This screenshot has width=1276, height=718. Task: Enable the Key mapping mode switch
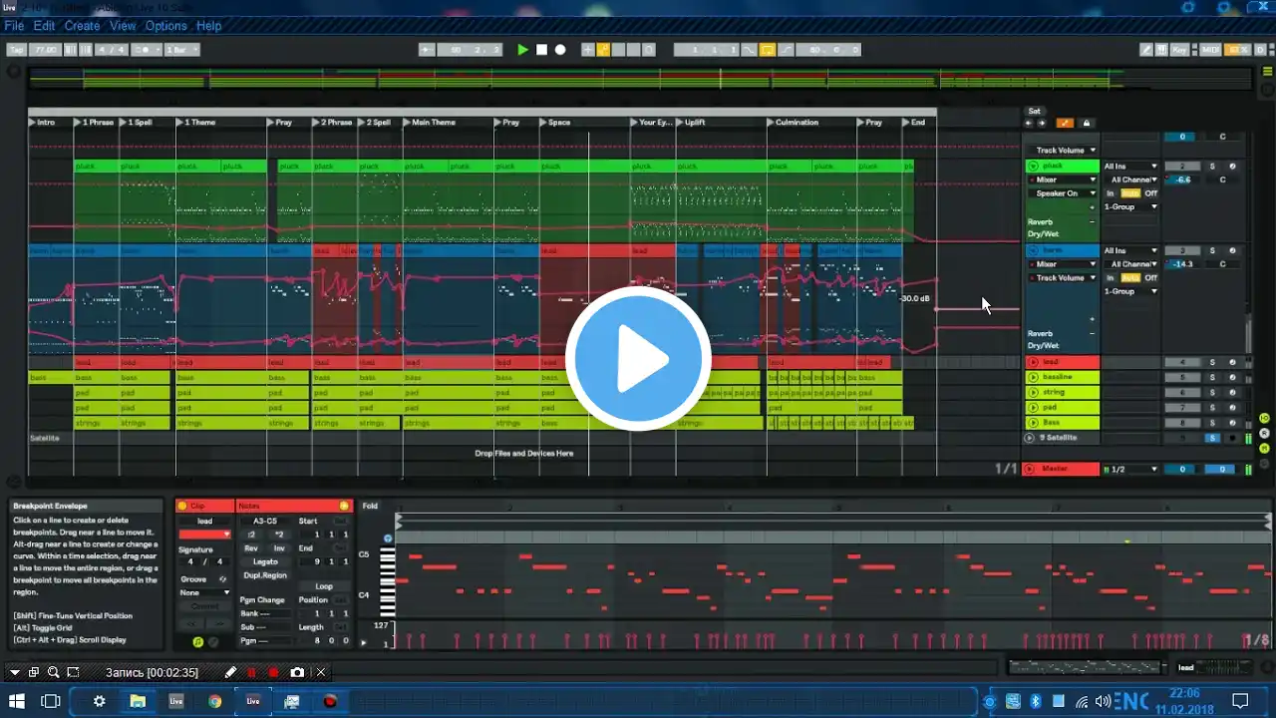point(1180,49)
